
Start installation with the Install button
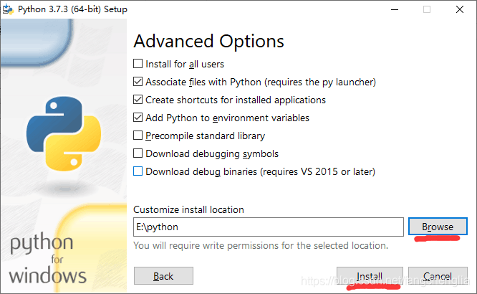(x=370, y=276)
